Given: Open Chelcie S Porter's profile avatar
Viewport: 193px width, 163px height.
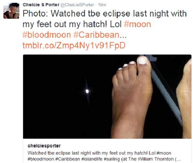Looking at the screenshot, I should point(11,11).
